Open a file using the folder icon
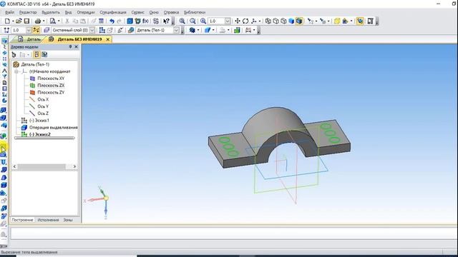The height and width of the screenshot is (257, 458). 19,21
